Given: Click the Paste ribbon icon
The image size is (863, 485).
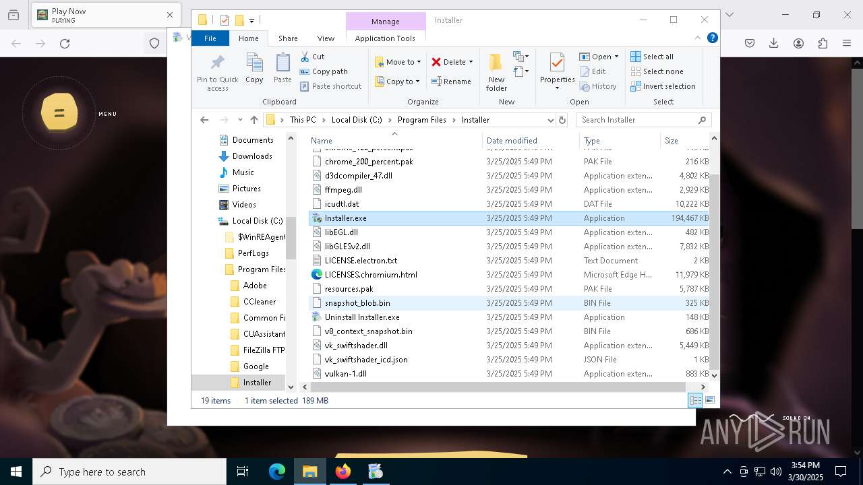Looking at the screenshot, I should (282, 69).
